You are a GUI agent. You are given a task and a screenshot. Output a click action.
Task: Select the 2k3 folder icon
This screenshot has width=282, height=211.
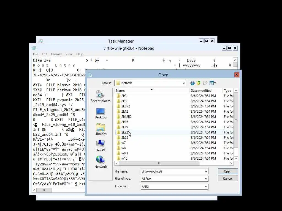tap(118, 96)
